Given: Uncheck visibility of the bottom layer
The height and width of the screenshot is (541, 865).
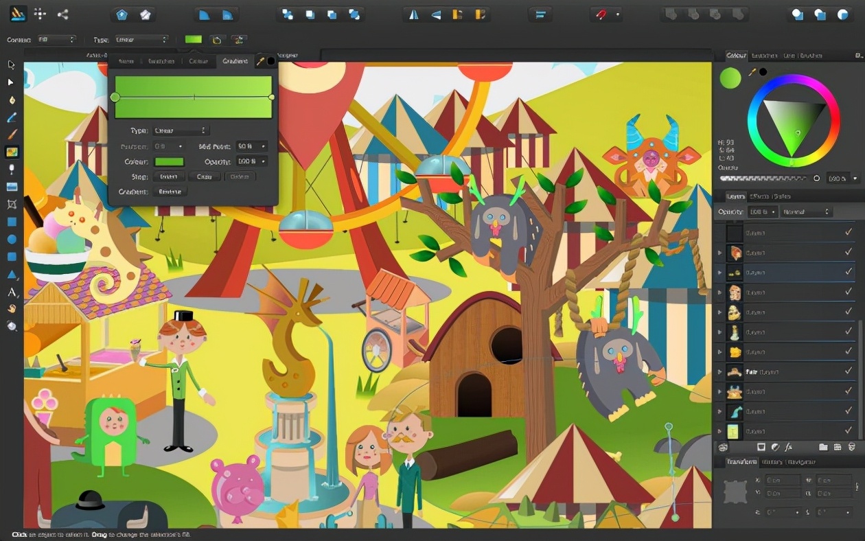Looking at the screenshot, I should point(849,431).
